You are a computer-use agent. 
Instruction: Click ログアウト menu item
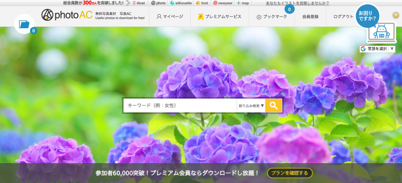pos(343,16)
